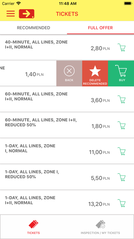Add 60-minute reduced 50% ticket to cart
This screenshot has width=134, height=239.
[x=122, y=125]
